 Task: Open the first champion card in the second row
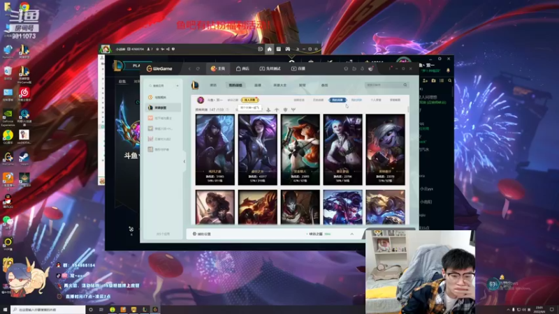click(x=215, y=207)
